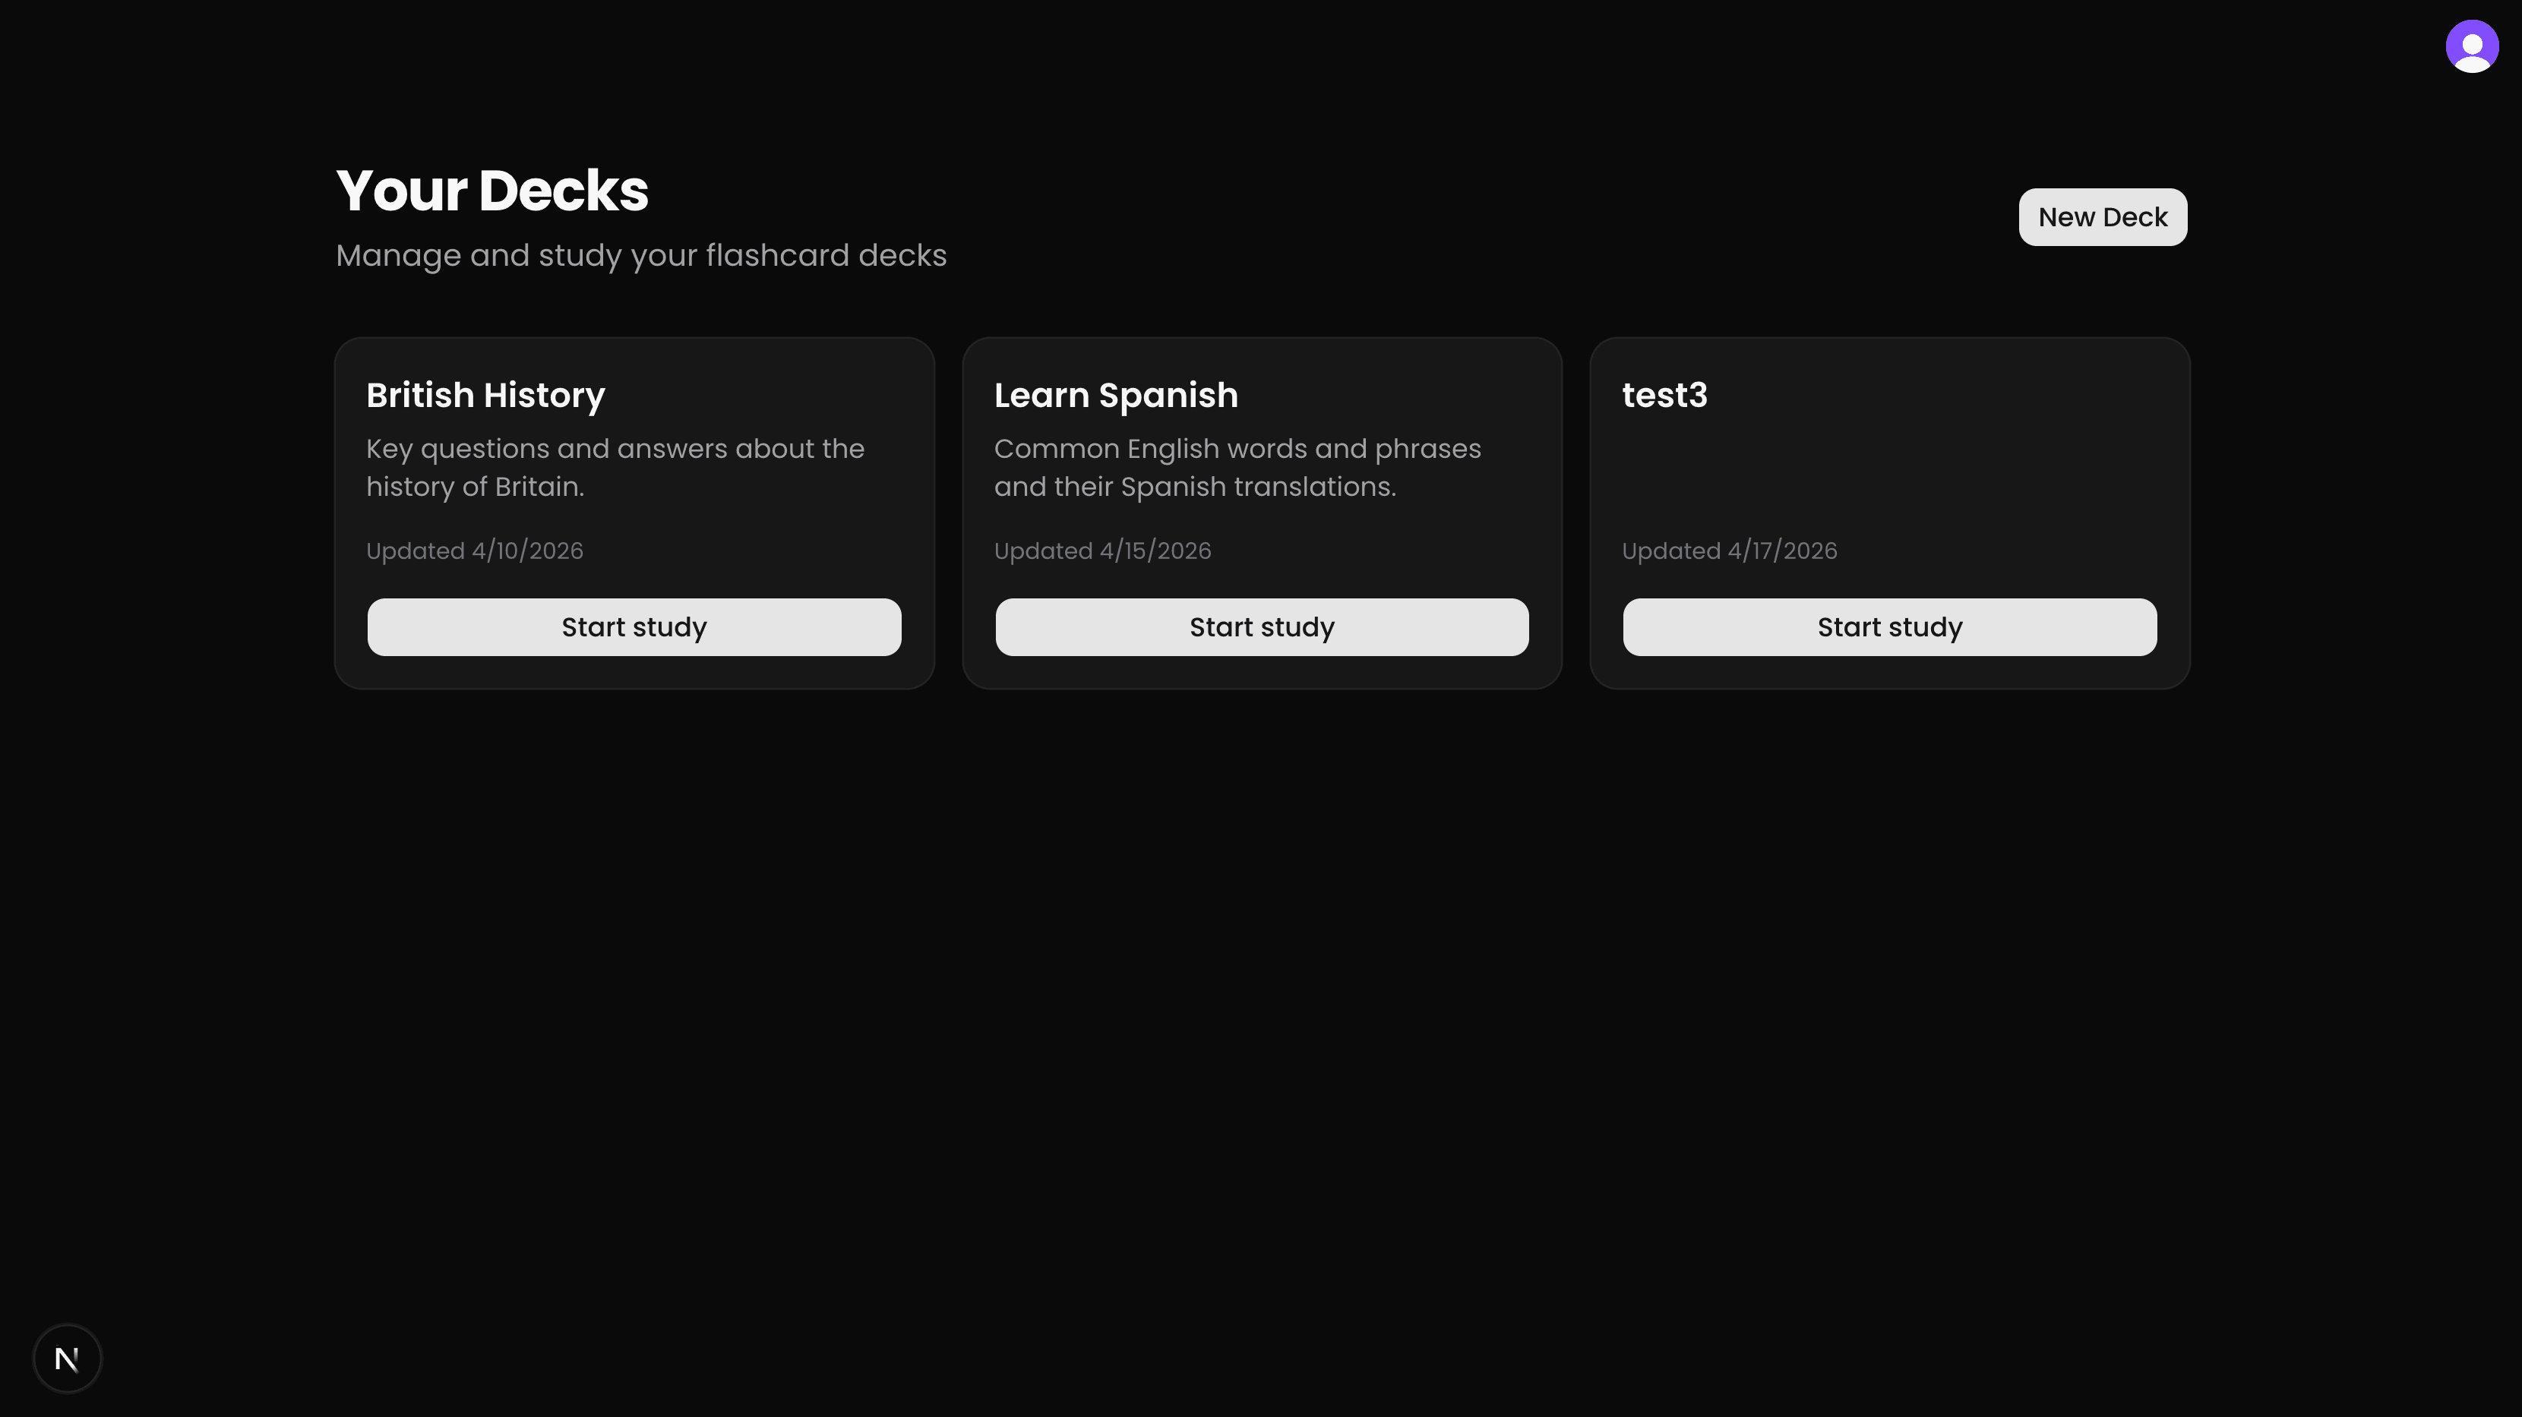Open the New Deck button
Image resolution: width=2522 pixels, height=1417 pixels.
click(x=2102, y=216)
